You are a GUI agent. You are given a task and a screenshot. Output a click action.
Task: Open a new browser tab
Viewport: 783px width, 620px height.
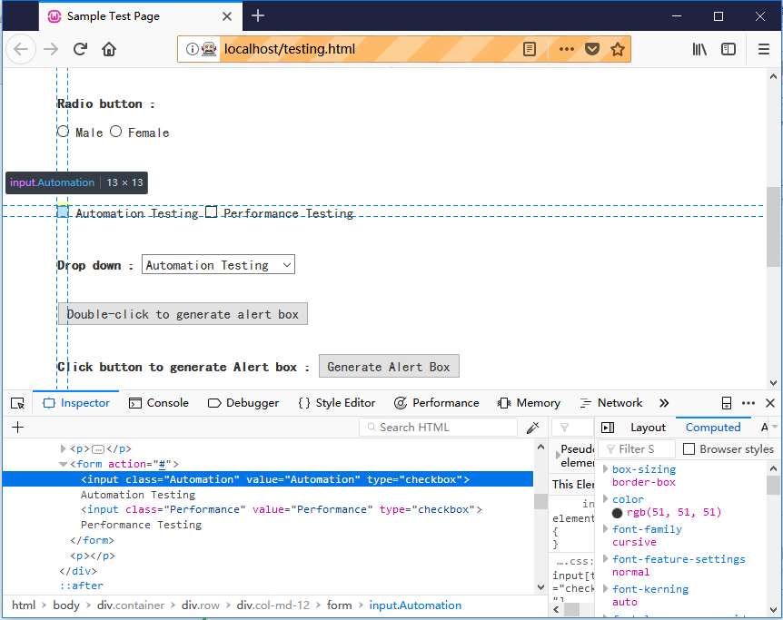(258, 16)
